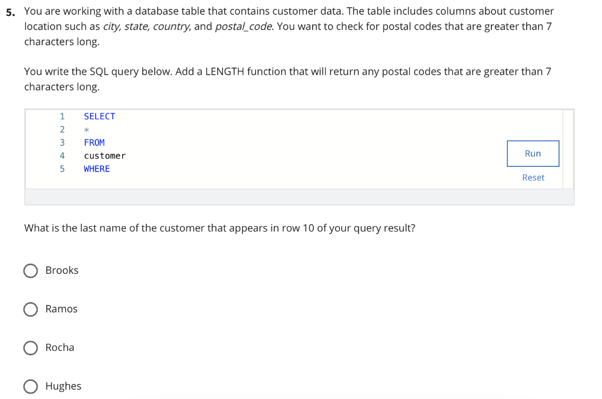Click the question number 5 label

(x=9, y=11)
